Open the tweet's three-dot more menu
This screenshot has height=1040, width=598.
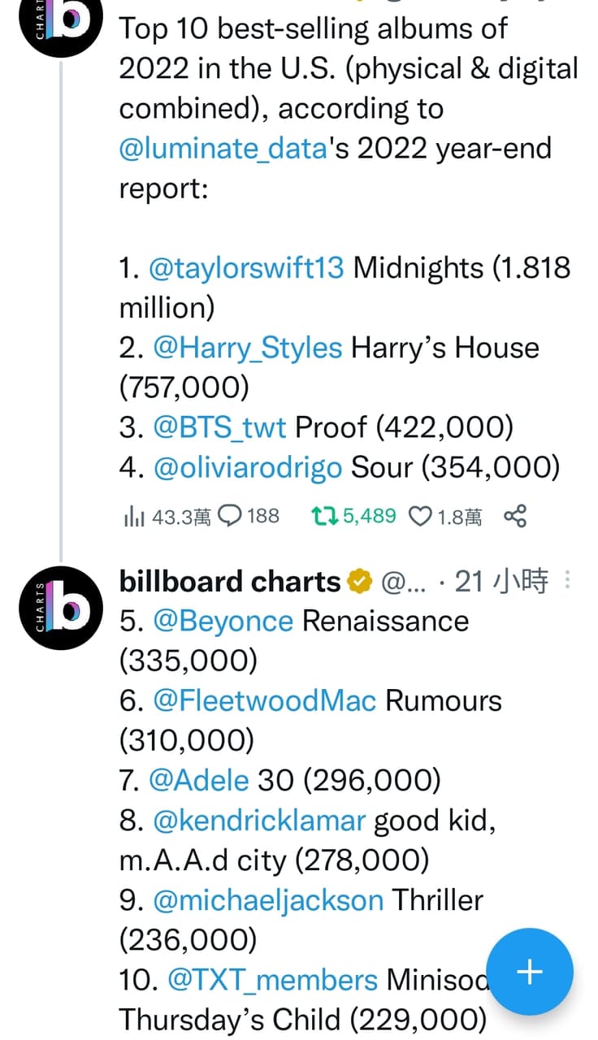point(567,580)
